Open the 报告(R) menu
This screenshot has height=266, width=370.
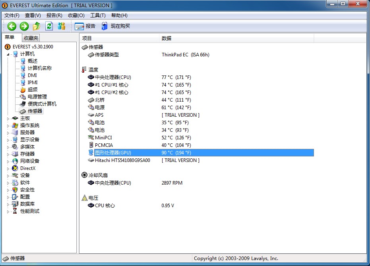click(x=54, y=15)
